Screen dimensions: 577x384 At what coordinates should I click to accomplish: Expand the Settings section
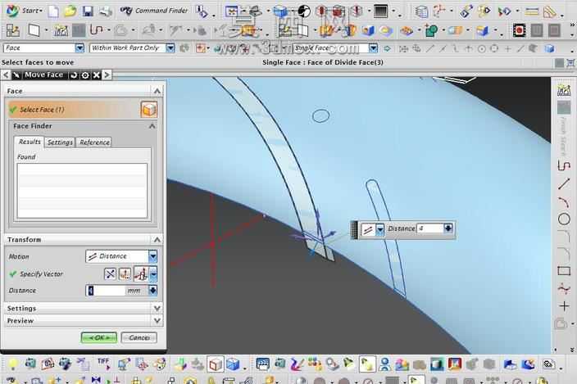tap(157, 309)
